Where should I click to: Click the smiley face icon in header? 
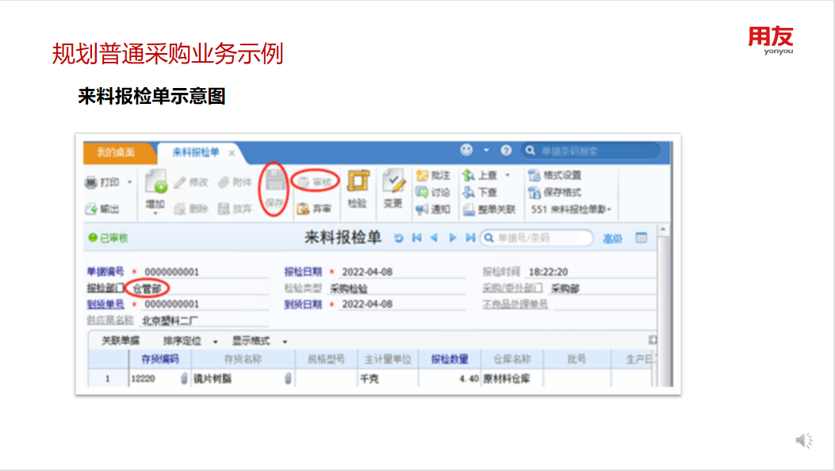tap(466, 150)
